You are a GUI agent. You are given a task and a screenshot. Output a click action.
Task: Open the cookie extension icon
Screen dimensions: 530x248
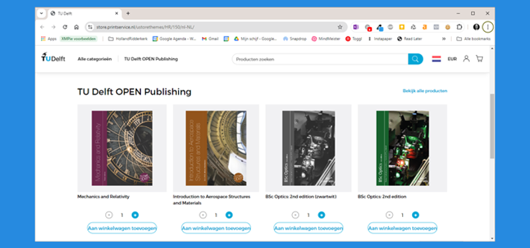448,27
